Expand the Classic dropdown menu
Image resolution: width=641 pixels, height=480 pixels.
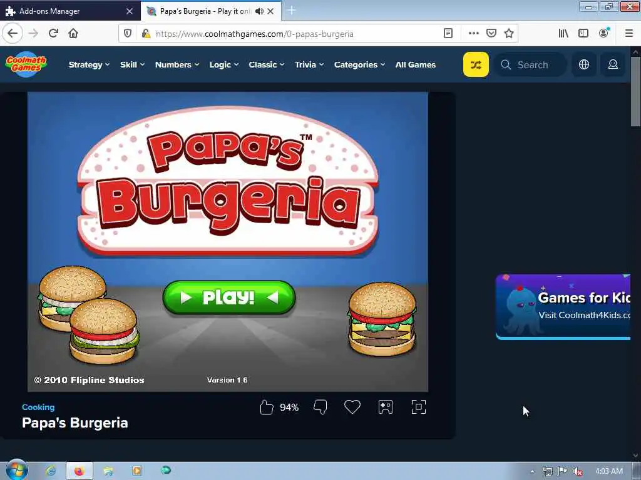point(267,64)
